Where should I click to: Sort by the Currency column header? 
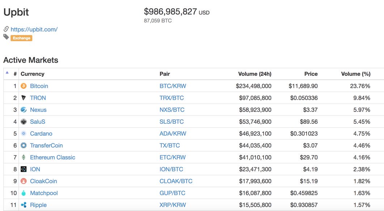(32, 74)
